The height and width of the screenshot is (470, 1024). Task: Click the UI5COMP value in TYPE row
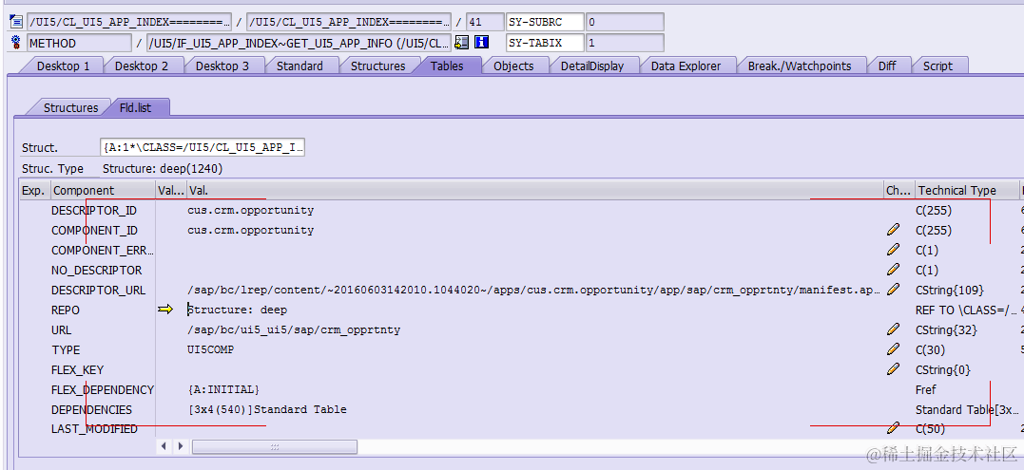(x=210, y=349)
